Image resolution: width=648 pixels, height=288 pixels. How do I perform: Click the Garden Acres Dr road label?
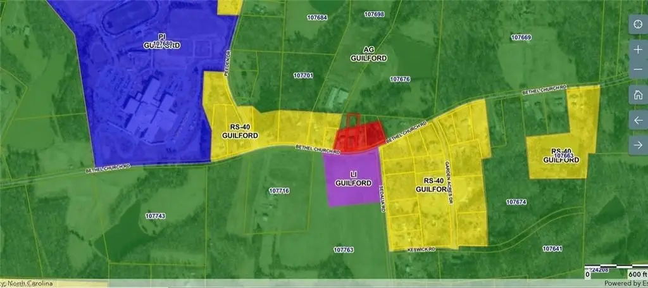(451, 182)
